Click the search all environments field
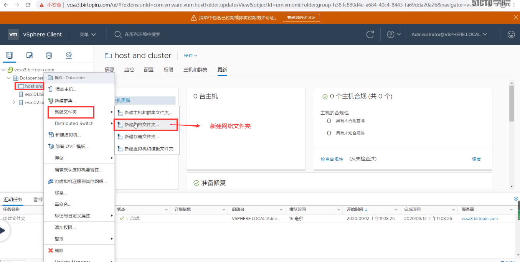 click(143, 34)
